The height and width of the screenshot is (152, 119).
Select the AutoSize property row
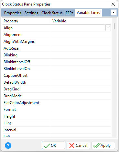(x=57, y=48)
